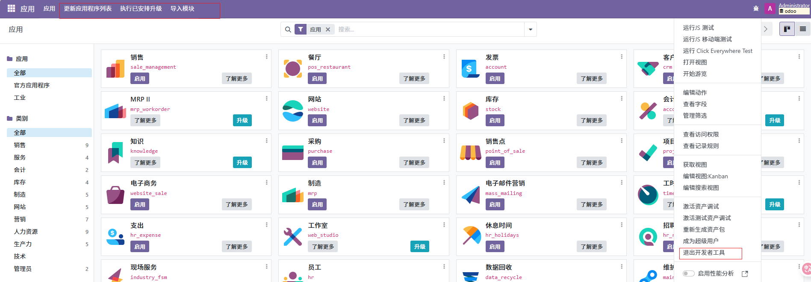Open the main apps grid menu icon
The image size is (811, 282).
[12, 9]
